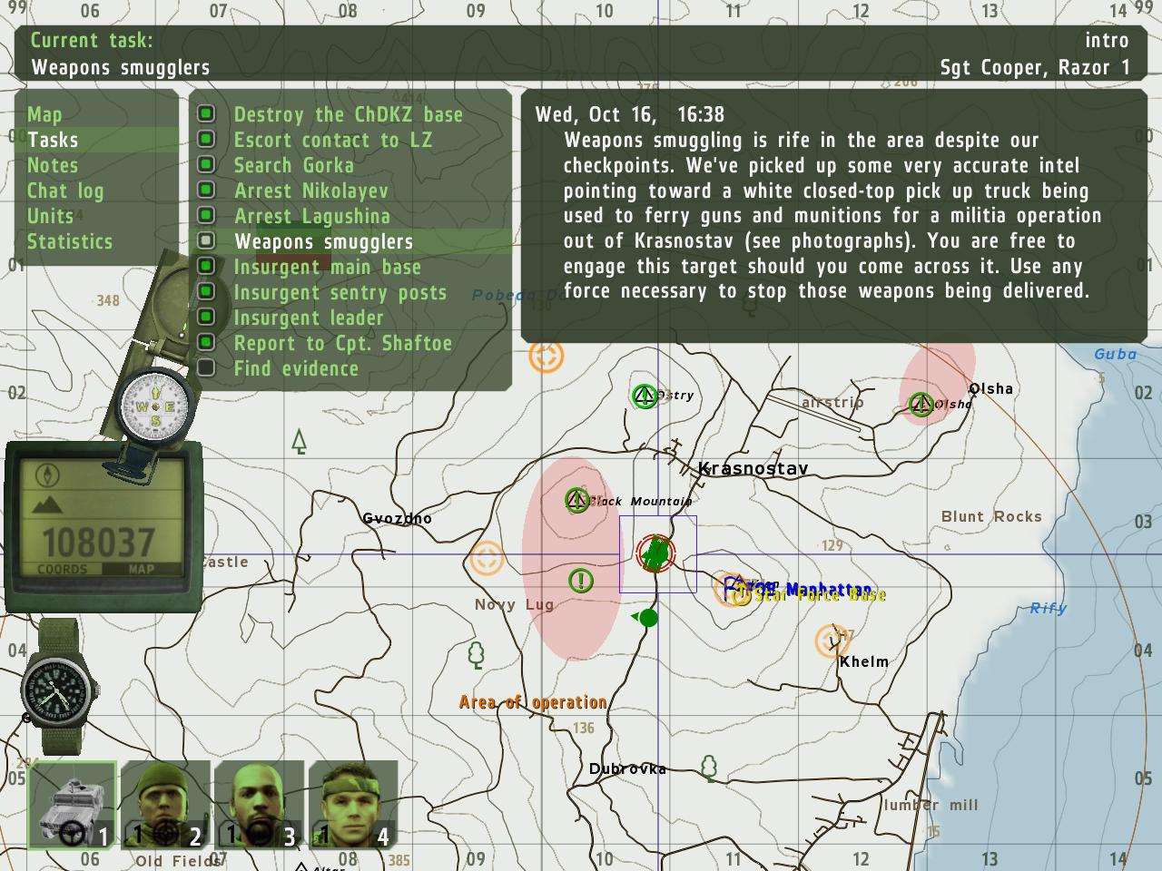Select squad member 4 portrait
The height and width of the screenshot is (871, 1162).
point(353,806)
